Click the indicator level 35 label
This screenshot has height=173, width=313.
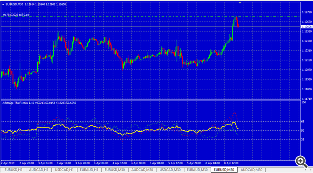[303, 140]
